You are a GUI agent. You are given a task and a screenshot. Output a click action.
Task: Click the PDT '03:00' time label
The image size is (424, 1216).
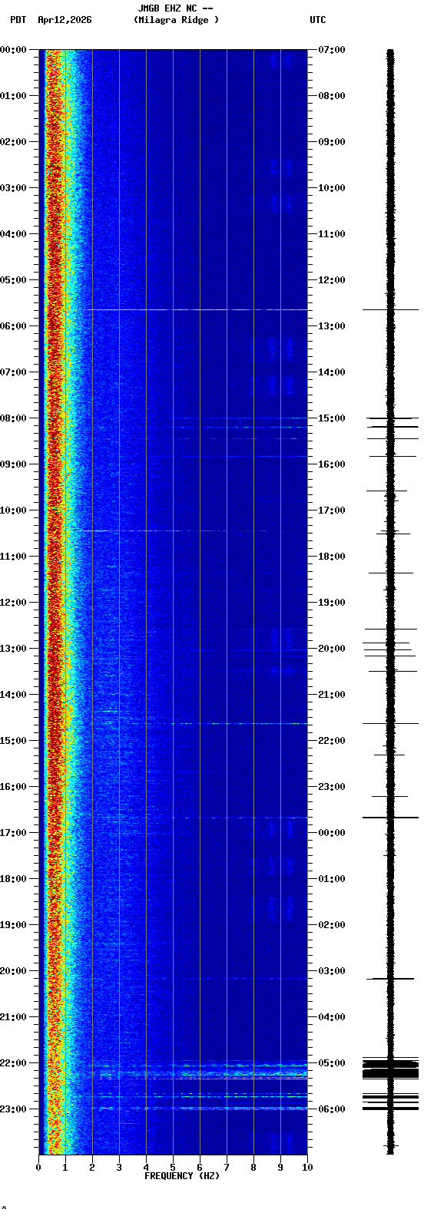point(14,188)
